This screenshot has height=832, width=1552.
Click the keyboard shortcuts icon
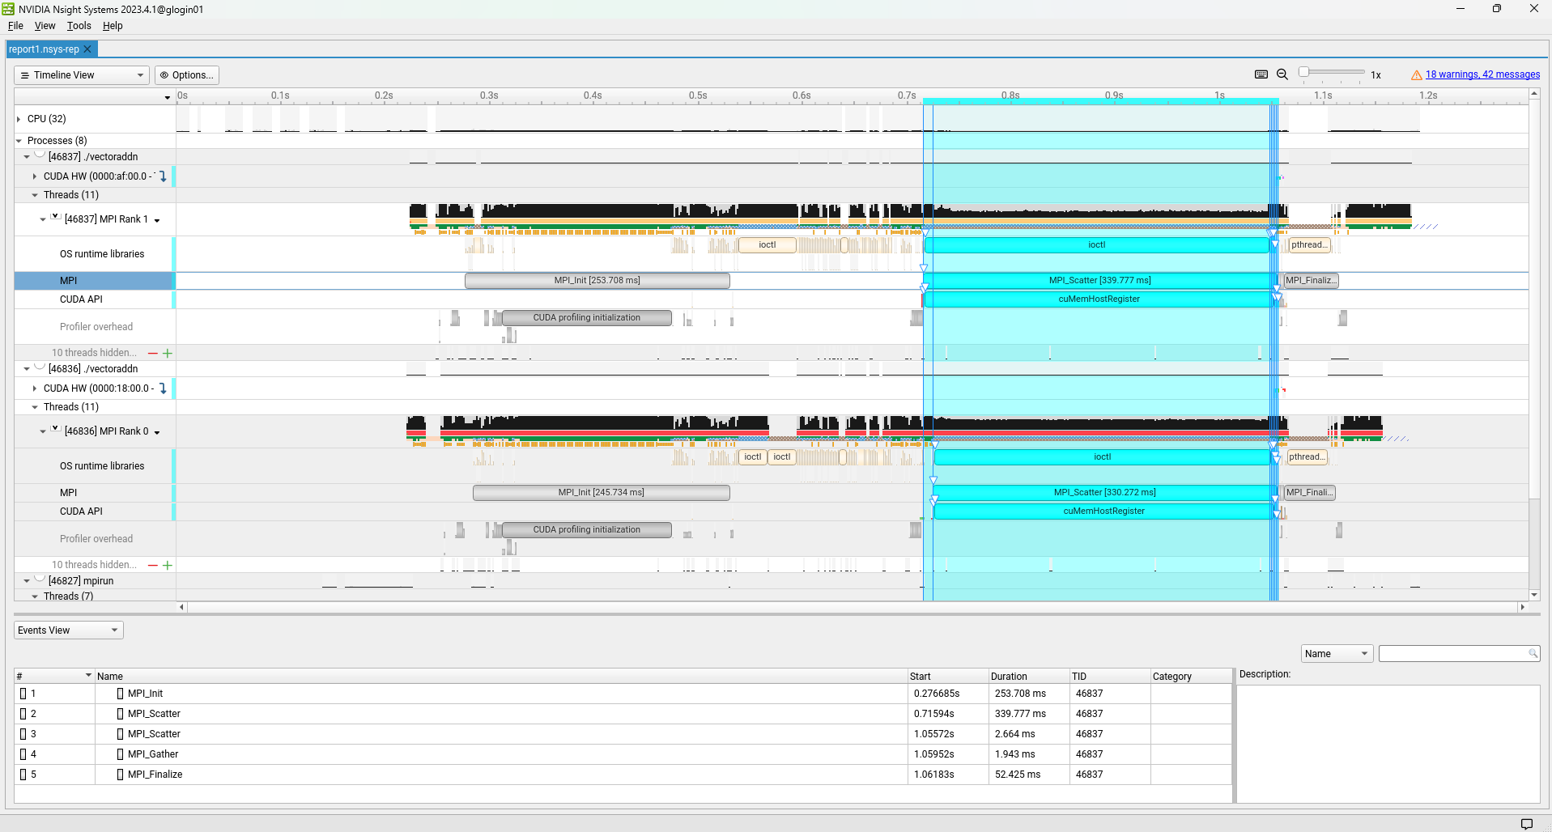1261,74
